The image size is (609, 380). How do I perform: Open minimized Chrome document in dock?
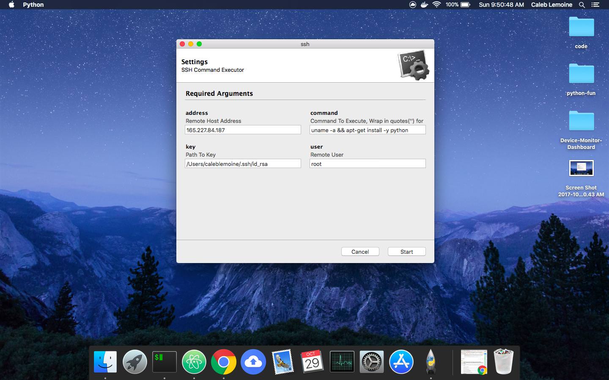[474, 362]
